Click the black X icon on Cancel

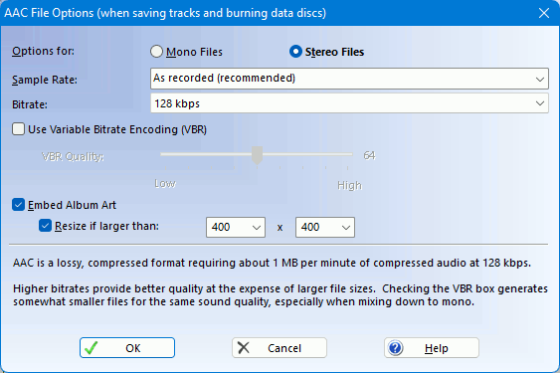[x=244, y=347]
